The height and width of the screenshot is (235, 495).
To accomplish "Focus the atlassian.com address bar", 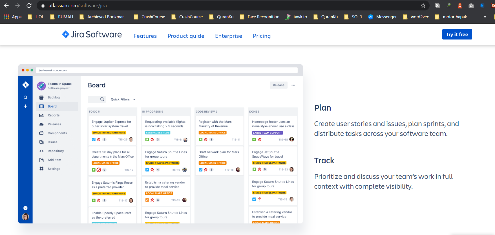I will coord(233,6).
